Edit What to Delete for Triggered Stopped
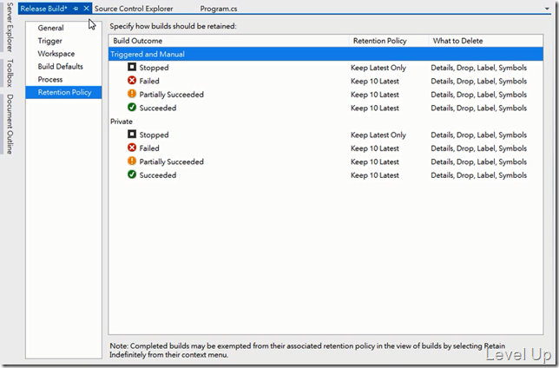 pyautogui.click(x=479, y=68)
